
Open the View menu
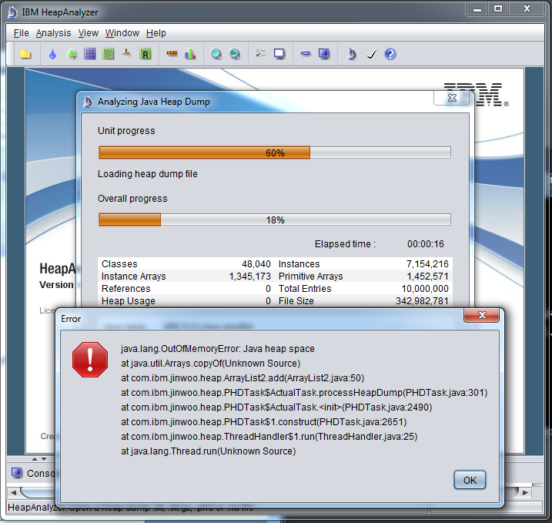[88, 33]
